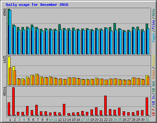The width and height of the screenshot is (157, 123).
Task: Click day 20 on the x-axis
Action: (x=97, y=120)
